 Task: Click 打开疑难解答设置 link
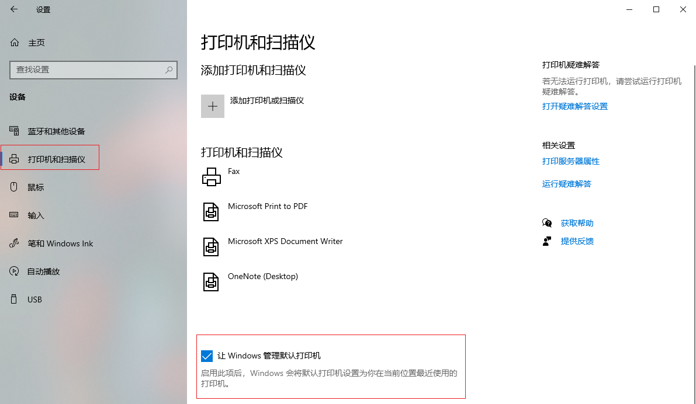[574, 106]
